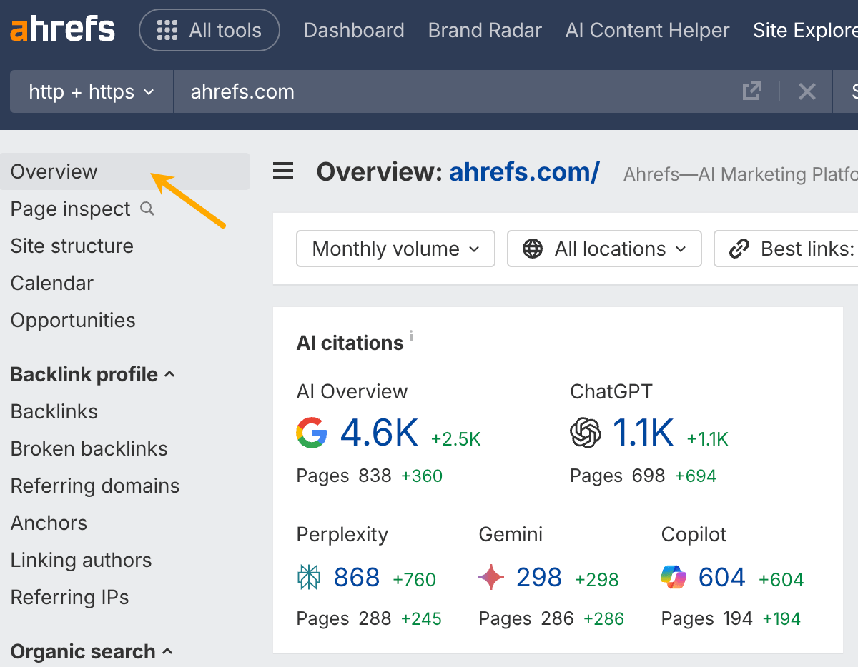Viewport: 858px width, 667px height.
Task: Click the AI citations info icon
Action: click(410, 336)
